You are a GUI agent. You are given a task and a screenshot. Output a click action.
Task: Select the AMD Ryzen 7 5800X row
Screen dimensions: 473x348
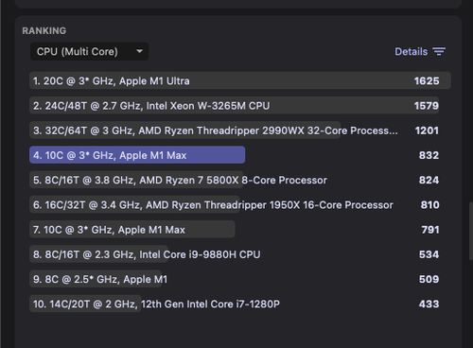point(240,180)
